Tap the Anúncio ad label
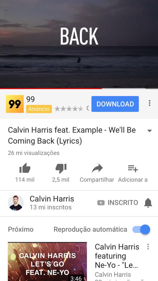 coord(39,109)
